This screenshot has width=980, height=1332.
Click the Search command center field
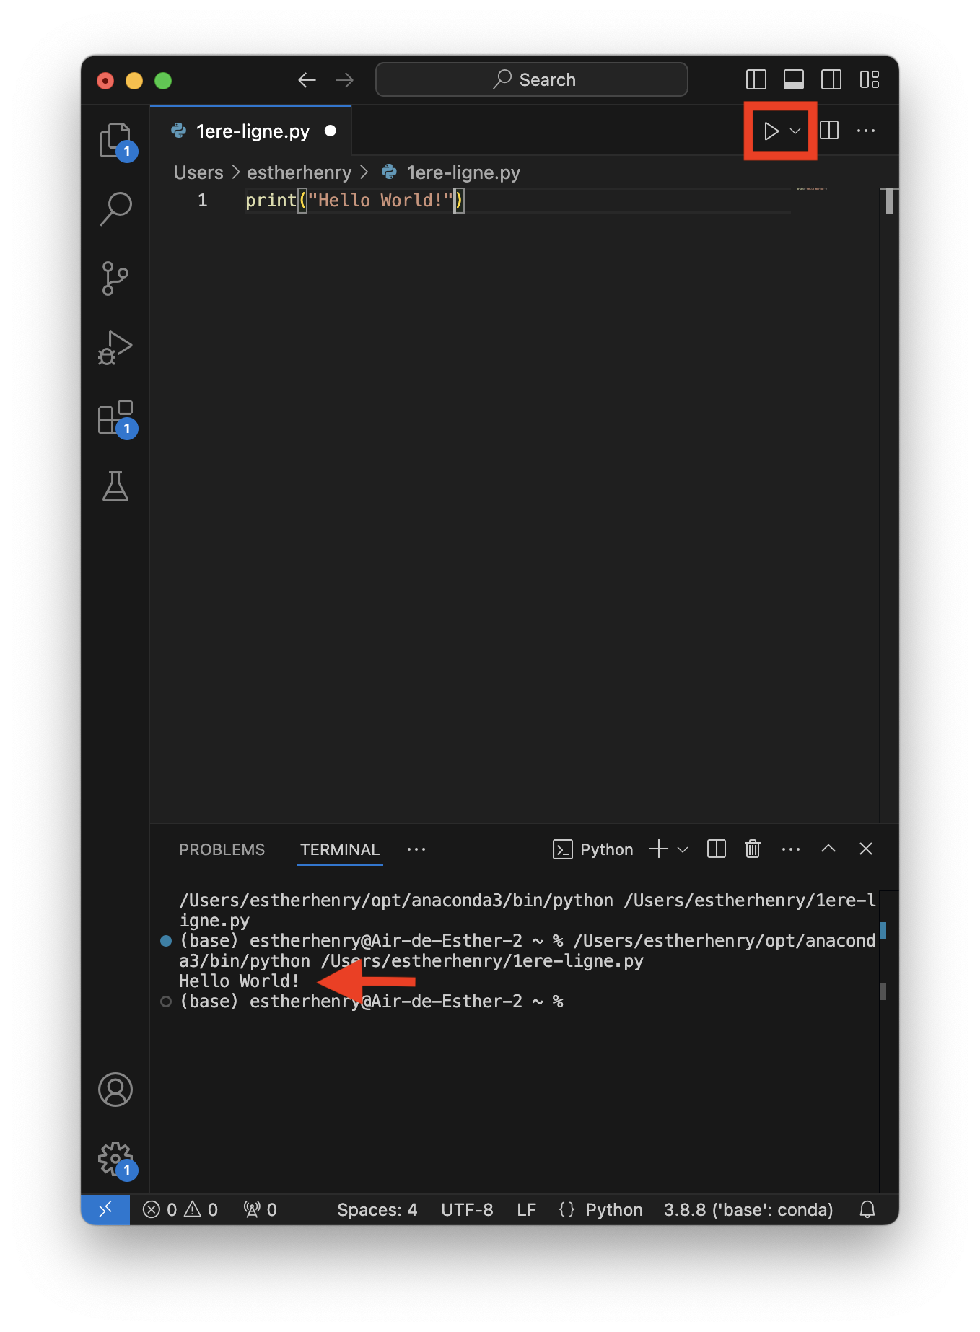pyautogui.click(x=532, y=79)
